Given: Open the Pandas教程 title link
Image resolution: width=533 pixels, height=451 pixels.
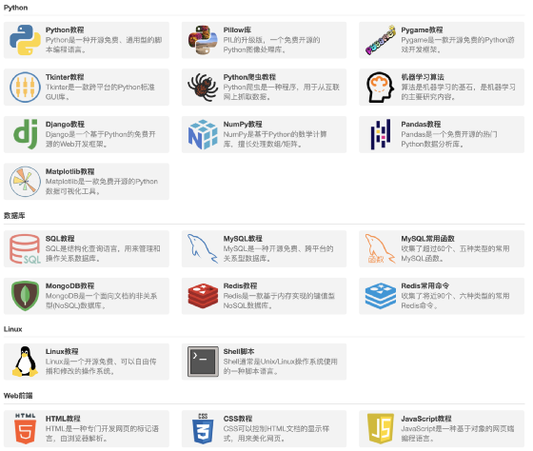Looking at the screenshot, I should coord(421,125).
